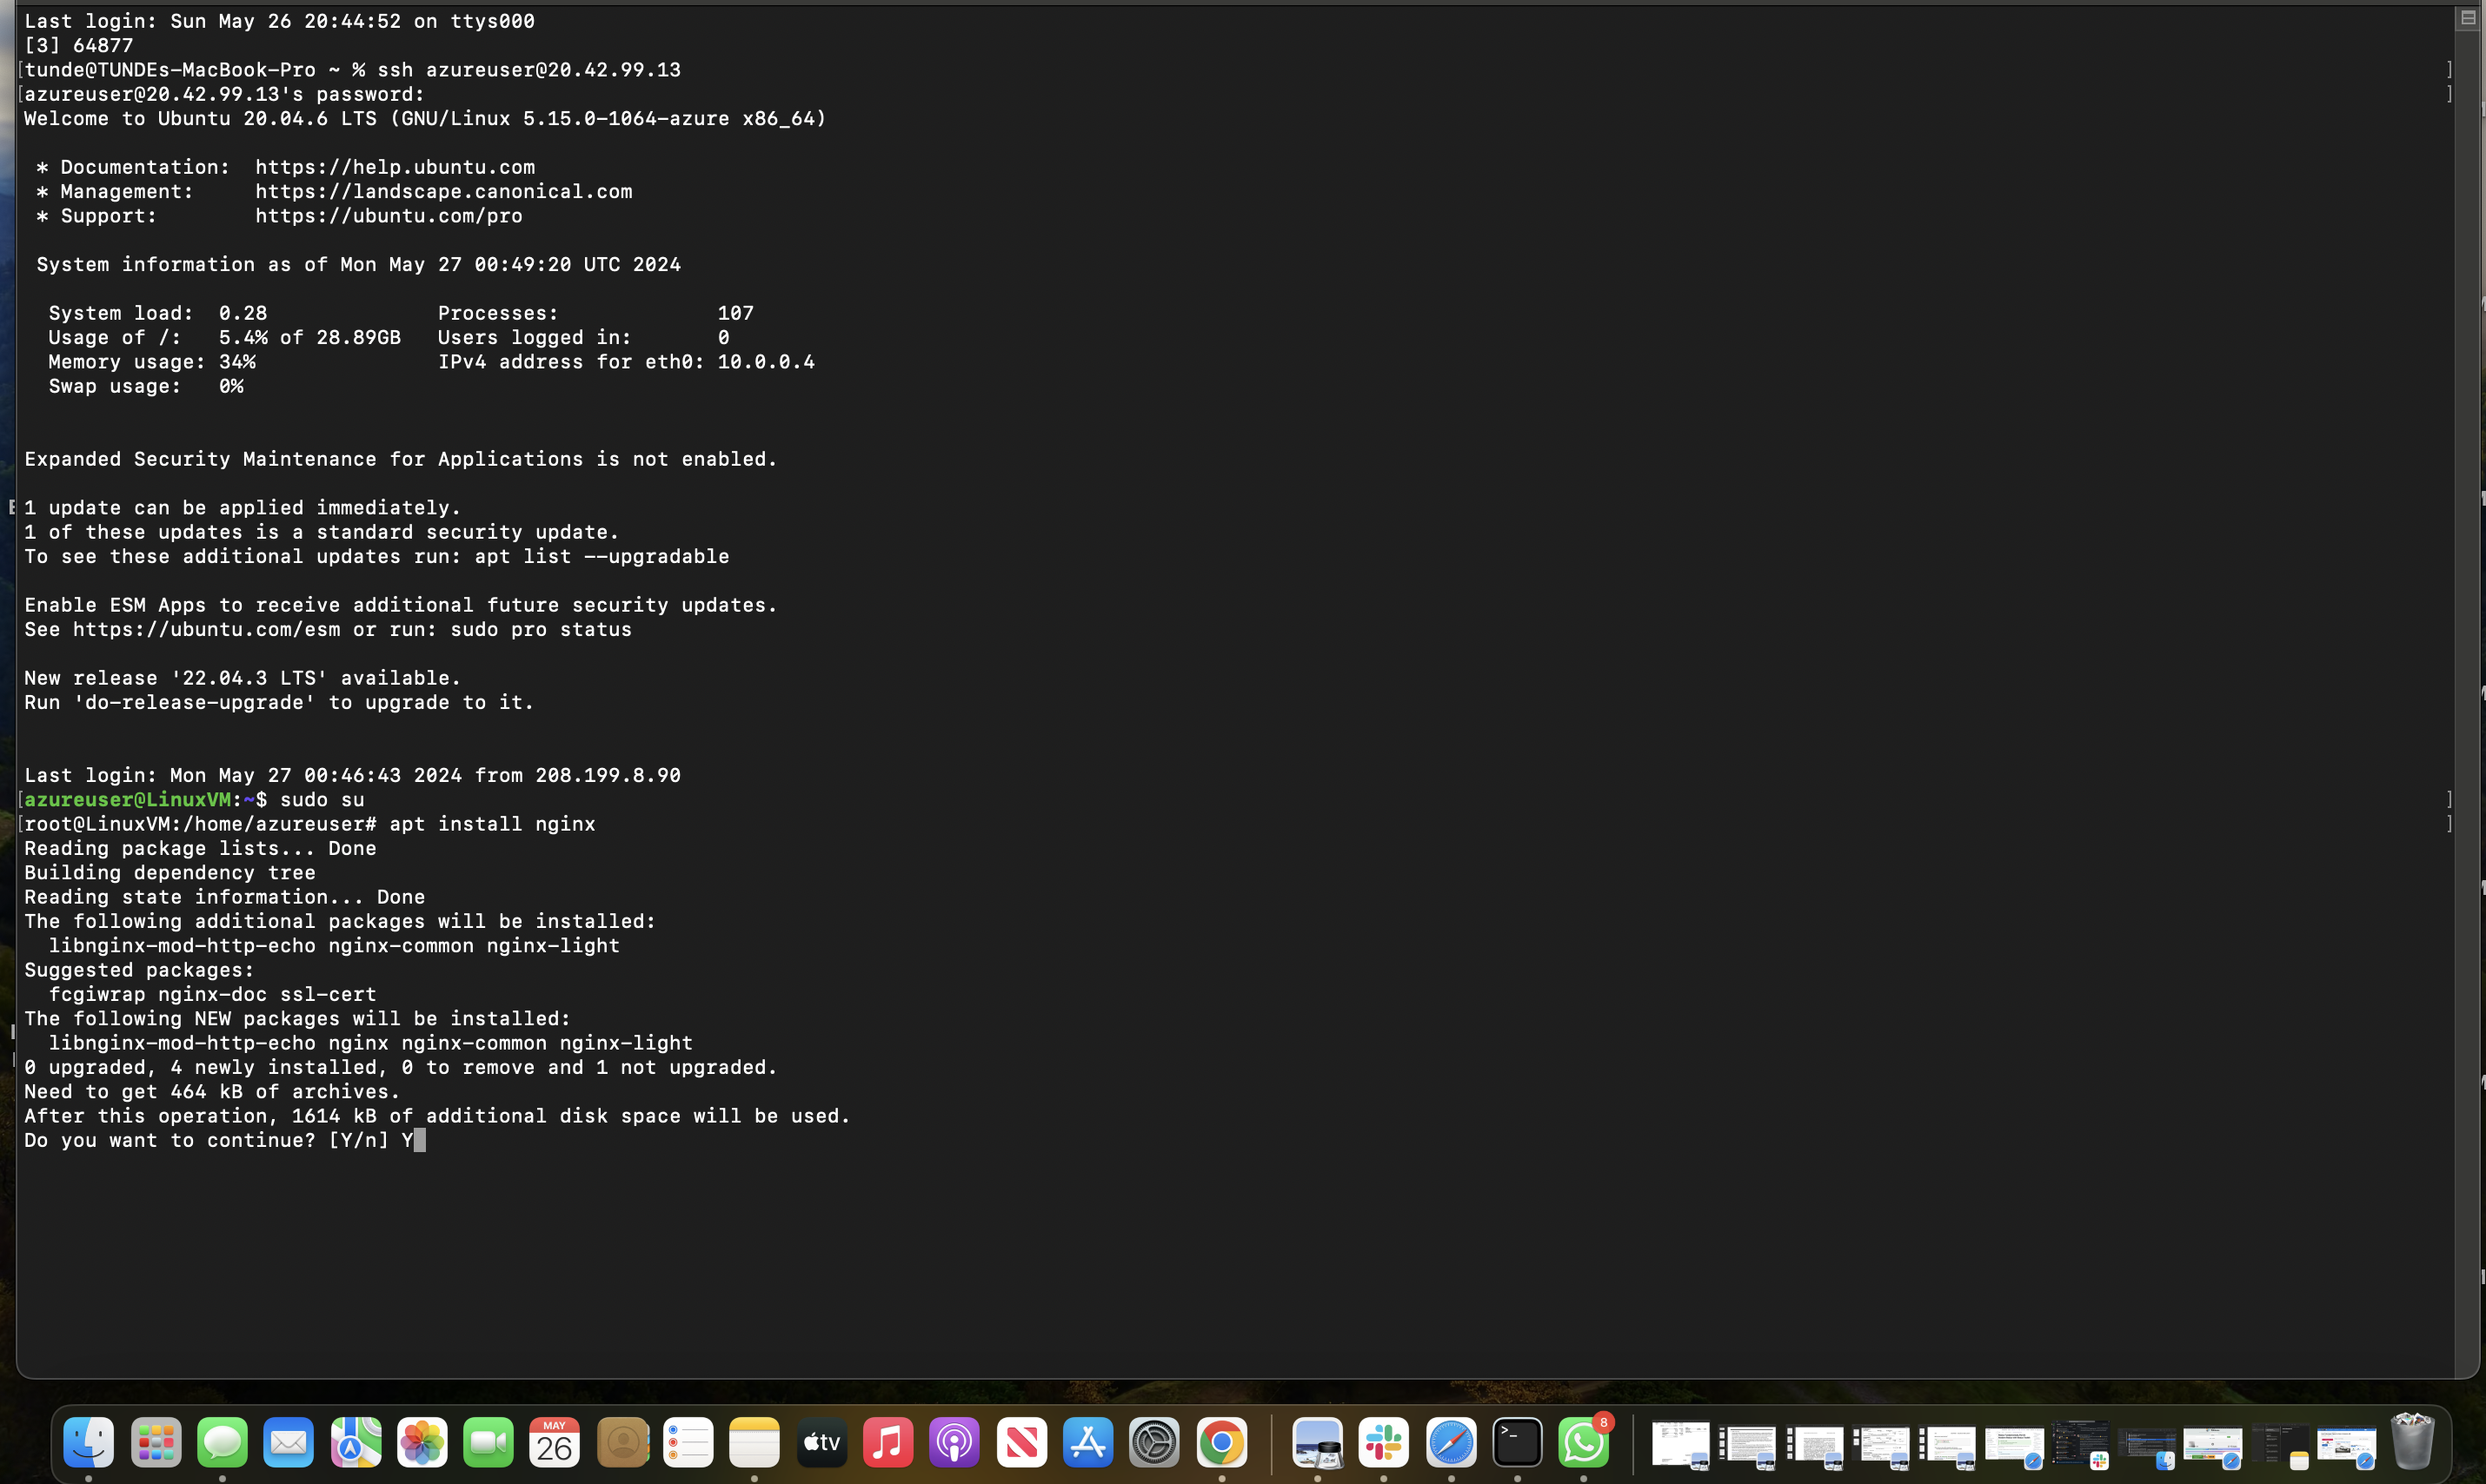Click the https://help.ubuntu.com link
Viewport: 2486px width, 1484px height.
(394, 167)
